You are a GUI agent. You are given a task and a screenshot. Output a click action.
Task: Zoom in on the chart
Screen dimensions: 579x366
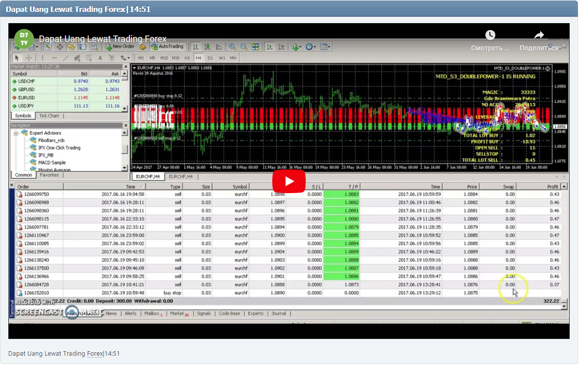coord(232,46)
